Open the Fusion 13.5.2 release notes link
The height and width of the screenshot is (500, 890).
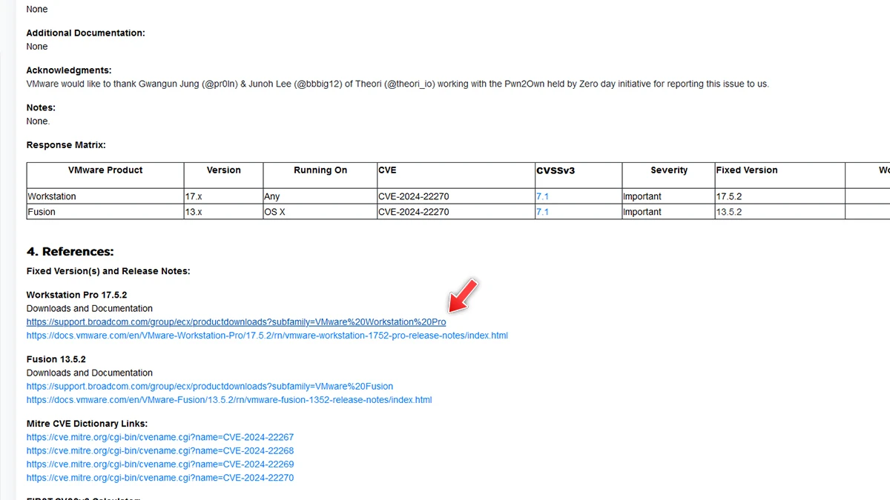click(229, 400)
